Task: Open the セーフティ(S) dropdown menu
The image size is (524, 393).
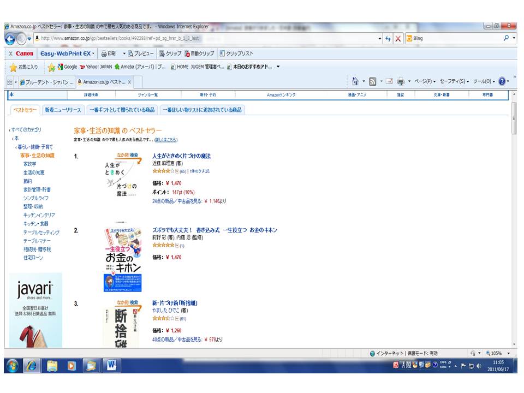Action: pos(454,81)
